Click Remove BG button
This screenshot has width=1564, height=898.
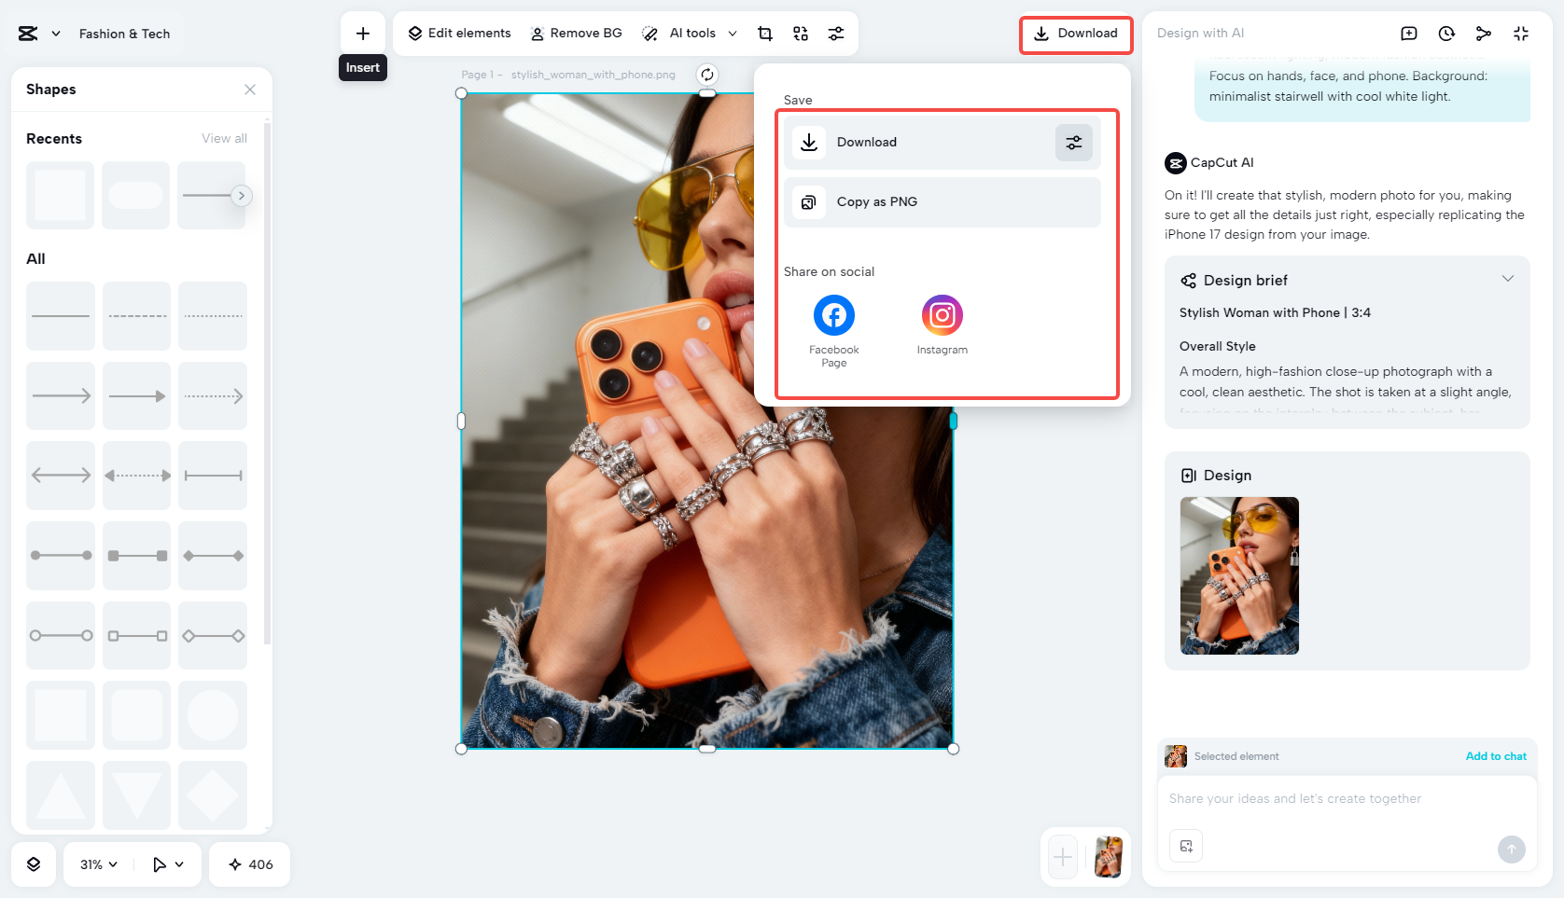(x=576, y=34)
